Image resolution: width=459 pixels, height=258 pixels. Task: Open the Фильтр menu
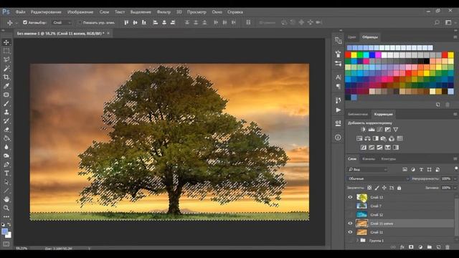pyautogui.click(x=164, y=12)
